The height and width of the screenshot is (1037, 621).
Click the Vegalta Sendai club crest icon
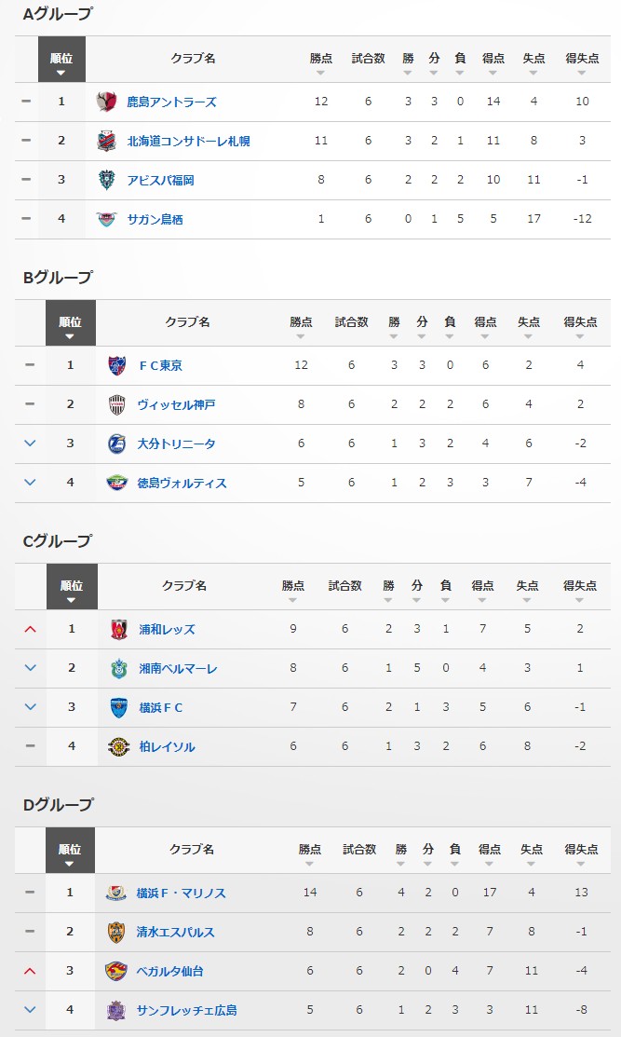115,971
